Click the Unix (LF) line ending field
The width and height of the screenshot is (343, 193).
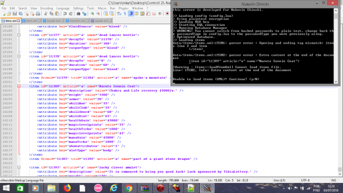tap(279, 180)
